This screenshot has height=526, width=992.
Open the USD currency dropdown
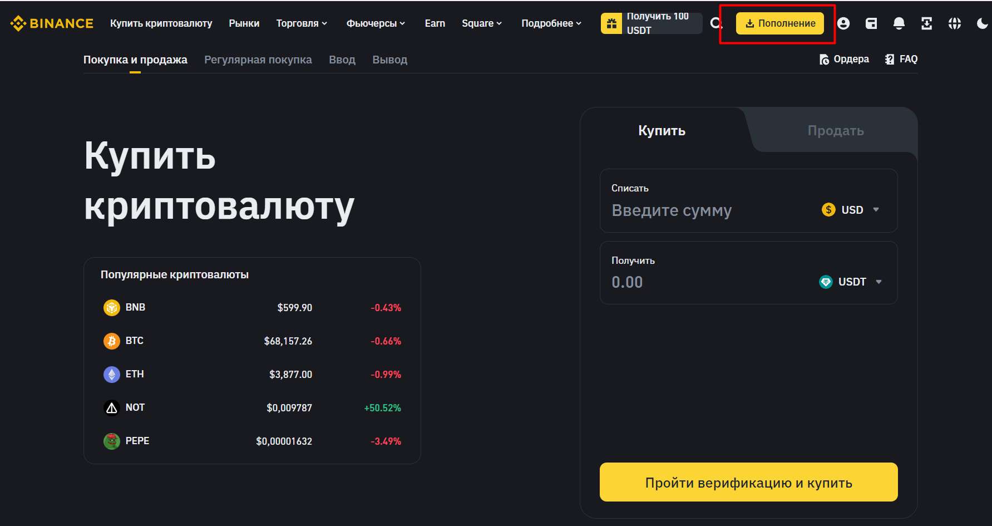(x=851, y=210)
